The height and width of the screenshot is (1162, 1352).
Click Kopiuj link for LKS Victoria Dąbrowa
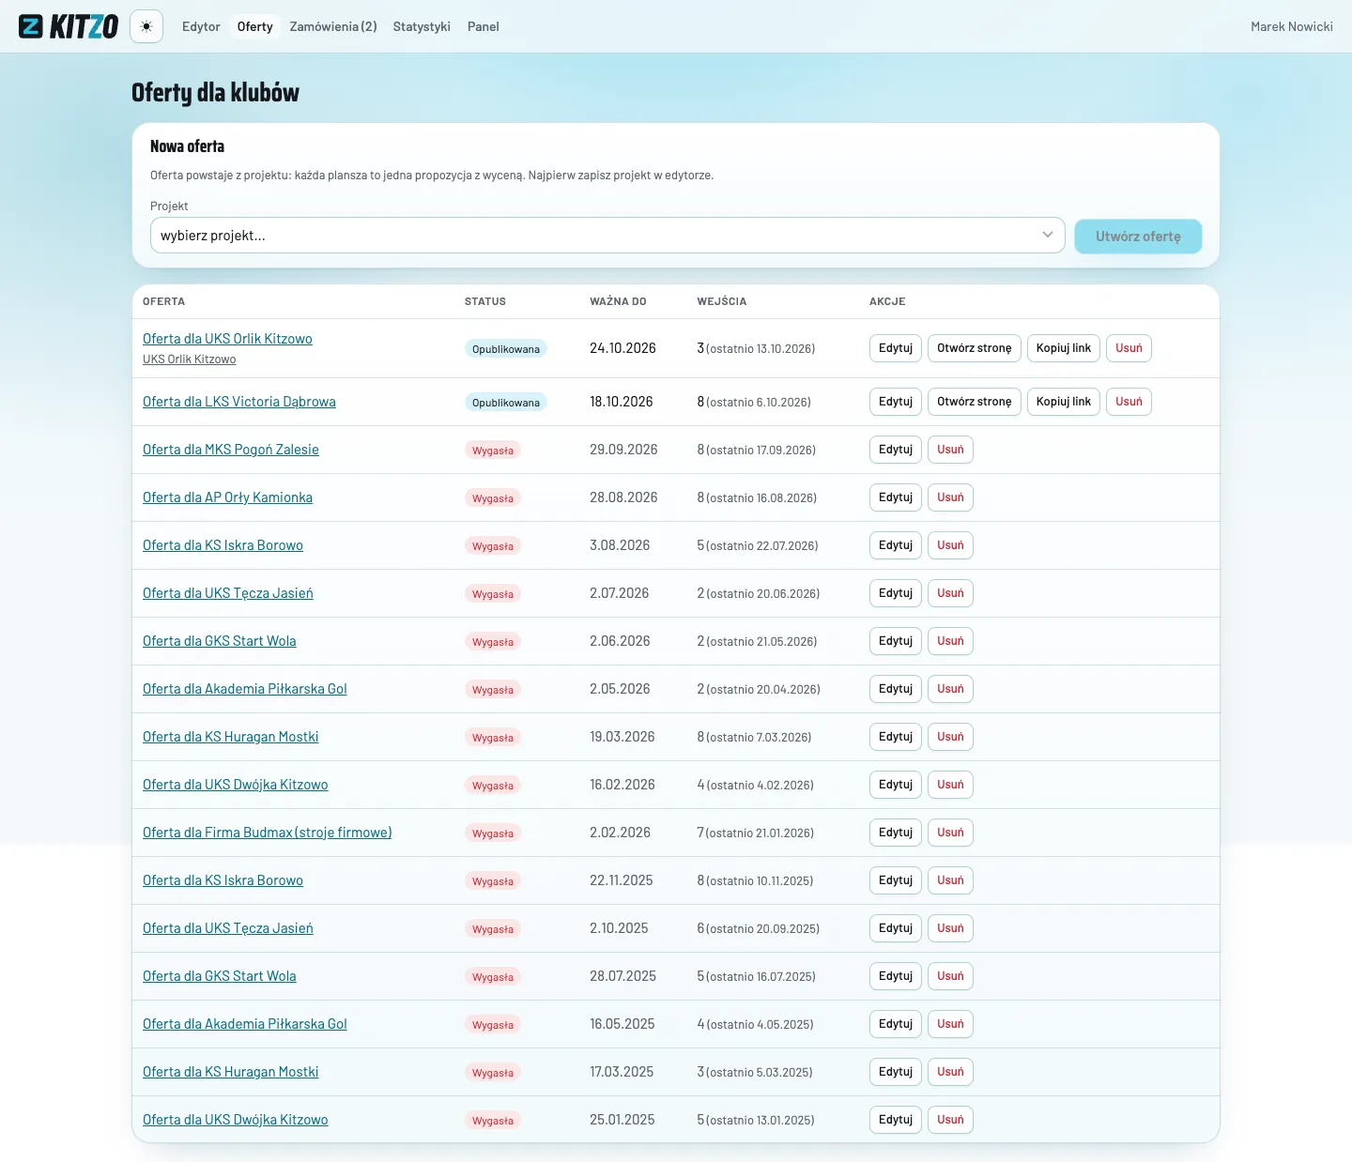point(1063,402)
